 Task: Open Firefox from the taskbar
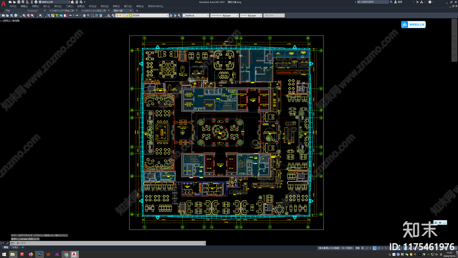click(x=31, y=254)
